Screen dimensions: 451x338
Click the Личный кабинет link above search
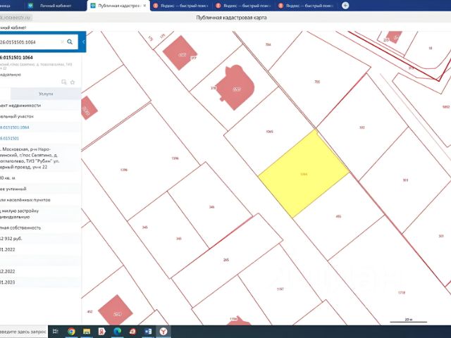click(13, 27)
